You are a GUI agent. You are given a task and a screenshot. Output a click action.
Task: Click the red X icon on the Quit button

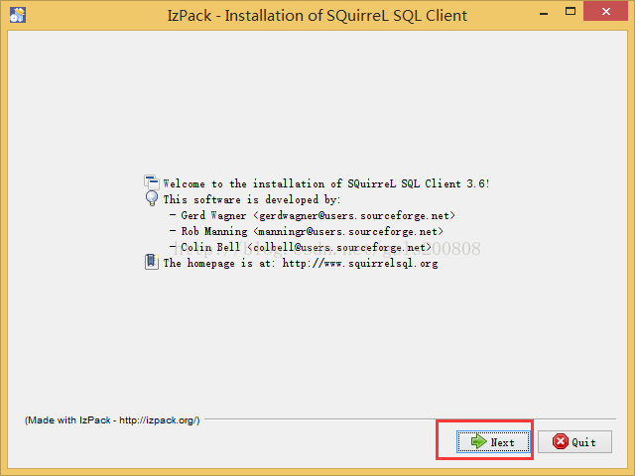click(561, 441)
